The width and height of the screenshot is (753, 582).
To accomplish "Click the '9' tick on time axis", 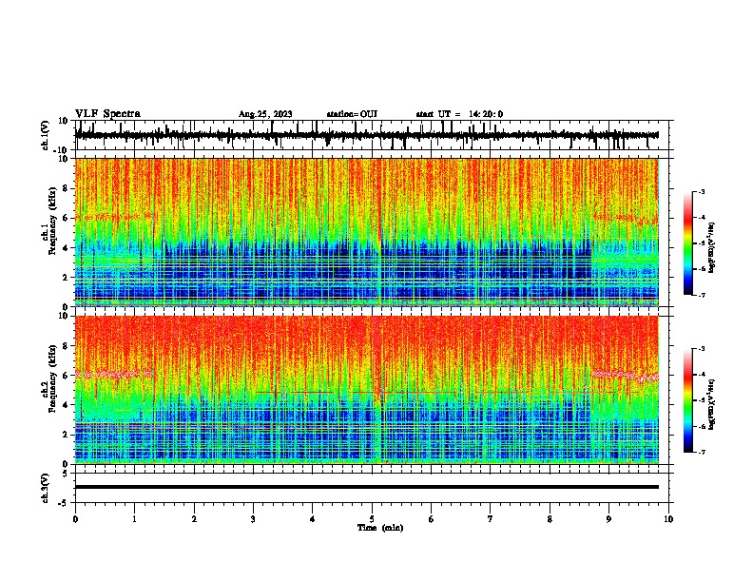I will pos(608,519).
